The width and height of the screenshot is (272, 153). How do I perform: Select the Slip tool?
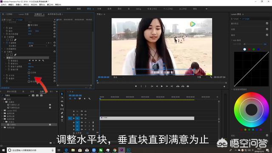click(x=62, y=109)
